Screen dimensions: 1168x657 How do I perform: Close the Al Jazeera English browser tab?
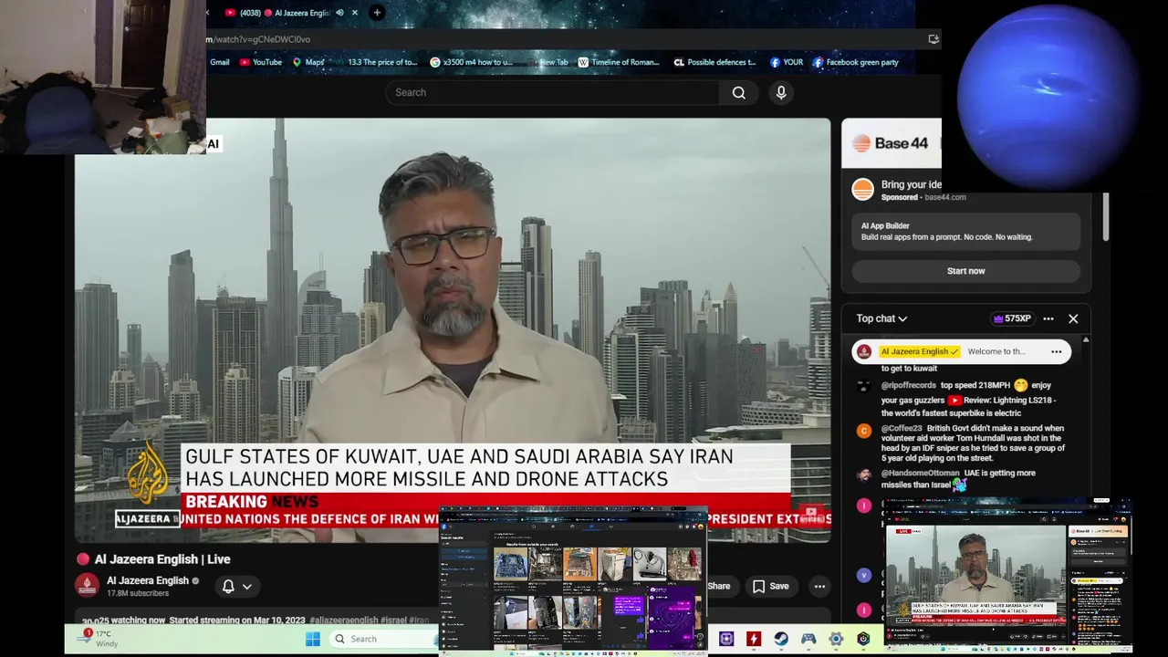click(x=355, y=13)
